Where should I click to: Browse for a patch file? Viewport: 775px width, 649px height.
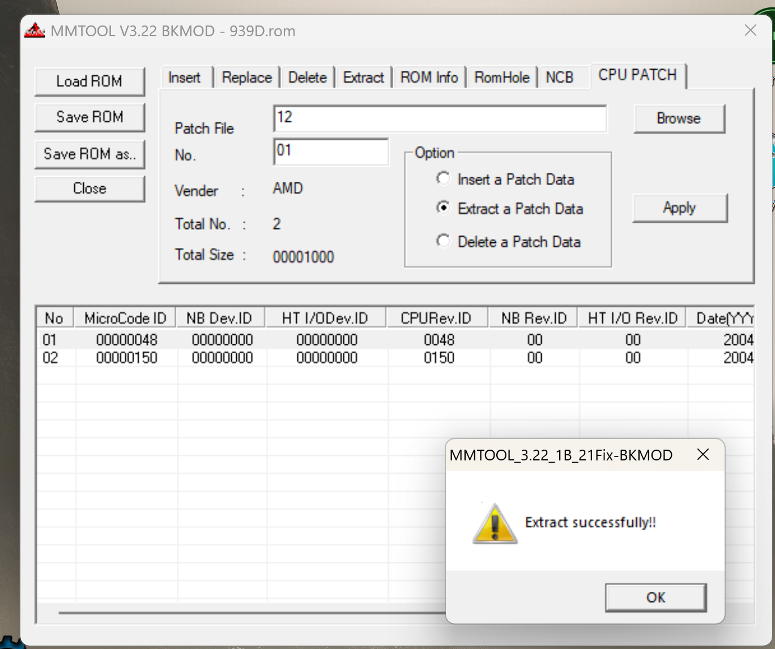[x=679, y=118]
